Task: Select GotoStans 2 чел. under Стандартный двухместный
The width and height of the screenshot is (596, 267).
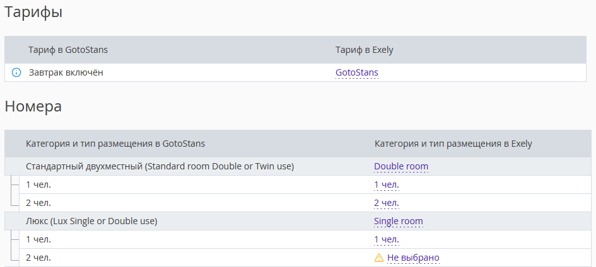Action: tap(38, 203)
